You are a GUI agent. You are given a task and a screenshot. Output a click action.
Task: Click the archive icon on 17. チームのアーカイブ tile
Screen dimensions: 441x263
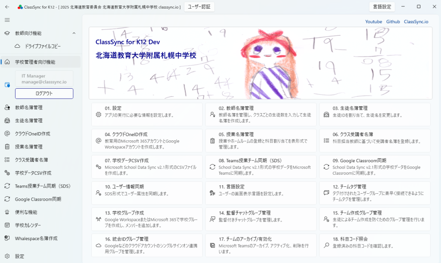coord(212,245)
